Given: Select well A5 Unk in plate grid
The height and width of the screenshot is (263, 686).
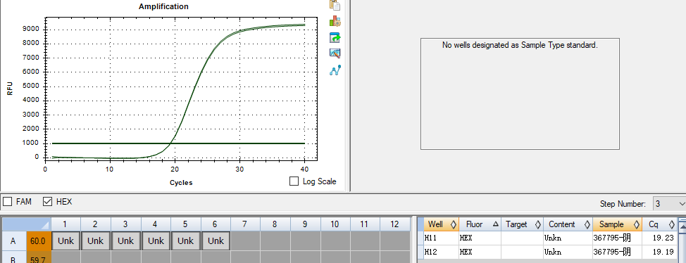Looking at the screenshot, I should click(x=185, y=240).
